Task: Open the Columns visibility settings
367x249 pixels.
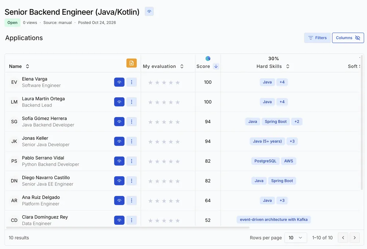Action: coord(348,38)
